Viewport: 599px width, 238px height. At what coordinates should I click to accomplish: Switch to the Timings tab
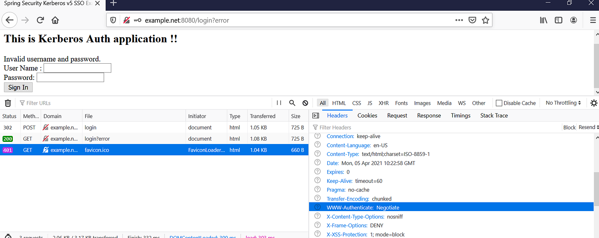tap(460, 115)
